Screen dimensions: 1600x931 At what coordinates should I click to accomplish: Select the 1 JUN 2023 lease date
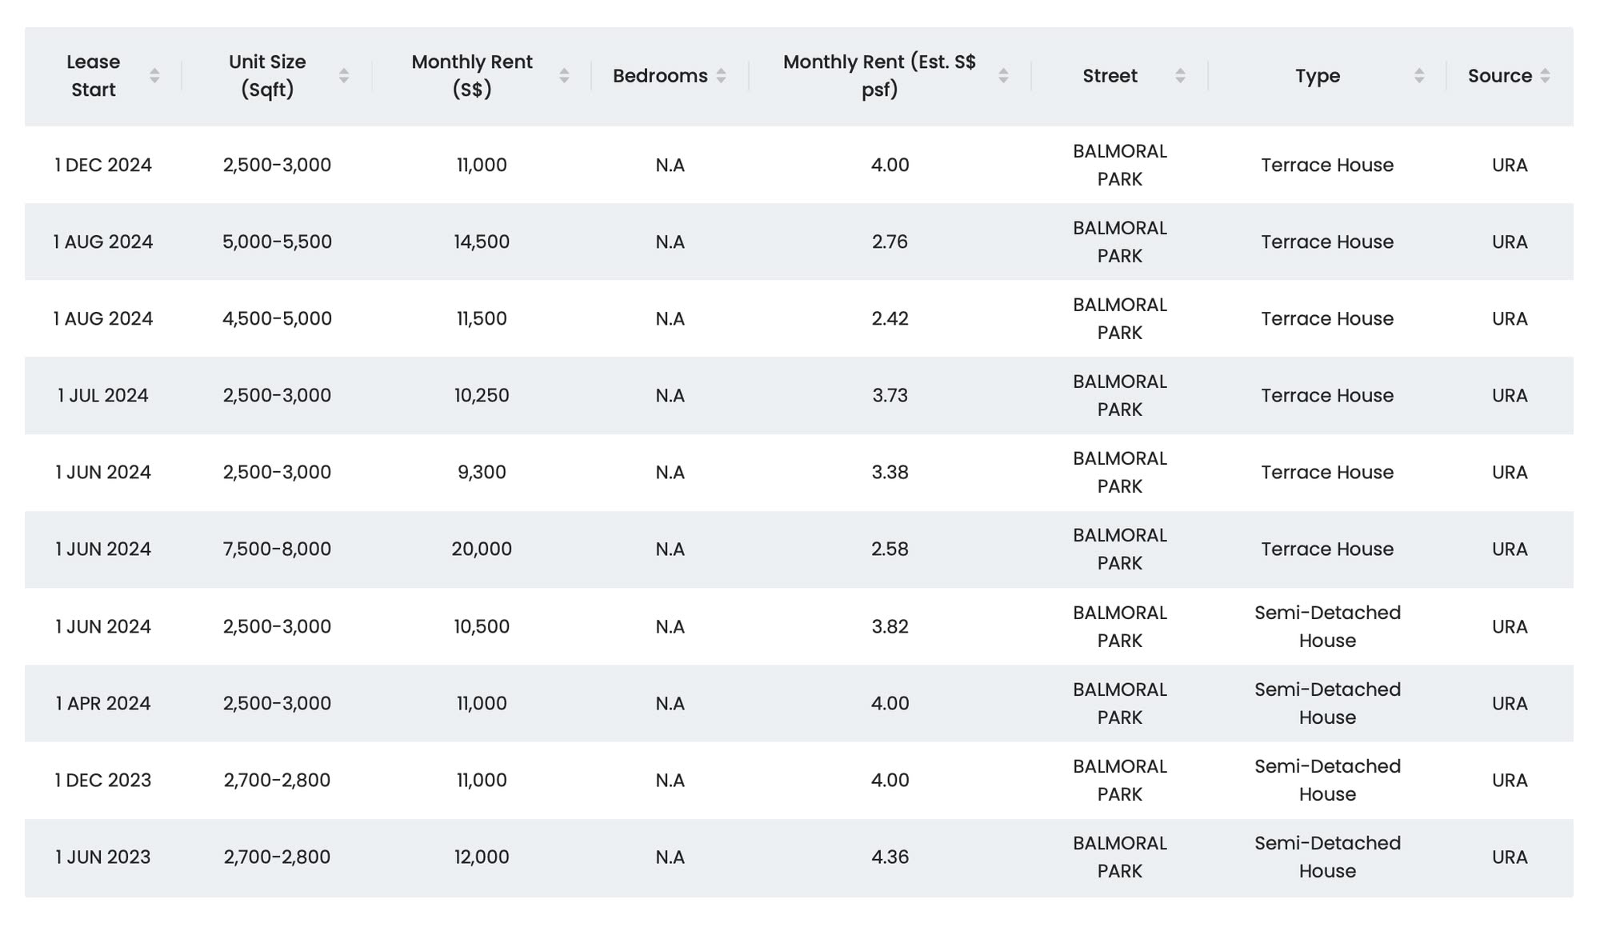click(103, 857)
